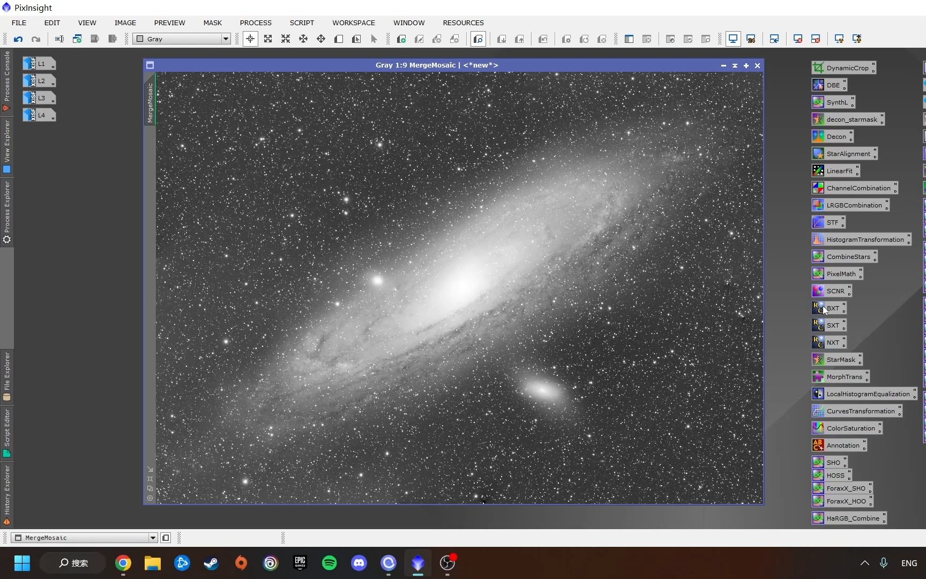Open Windows Start menu

point(22,563)
